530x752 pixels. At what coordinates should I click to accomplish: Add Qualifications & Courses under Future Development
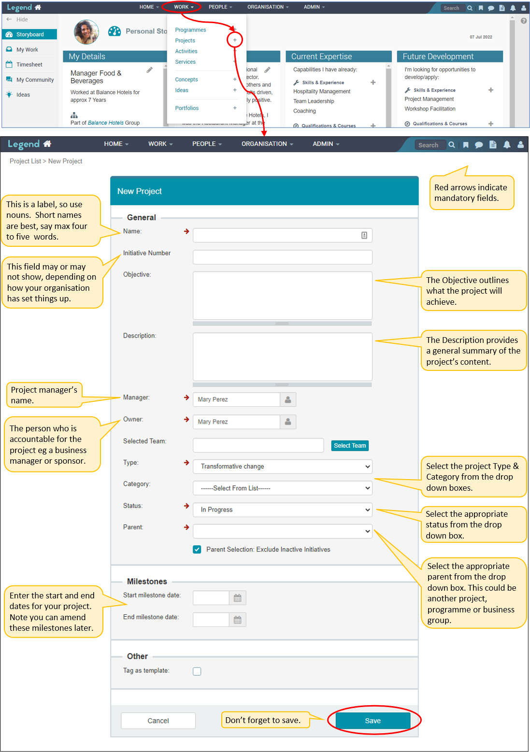[491, 124]
